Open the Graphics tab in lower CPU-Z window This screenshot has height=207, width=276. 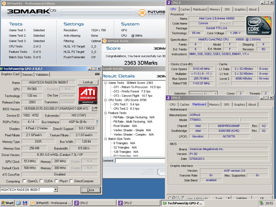[239, 104]
